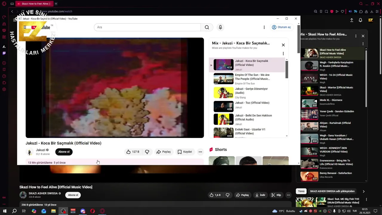This screenshot has width=382, height=215.
Task: Open YouTube settings three-dot menu beside Oturum aç
Action: click(264, 27)
